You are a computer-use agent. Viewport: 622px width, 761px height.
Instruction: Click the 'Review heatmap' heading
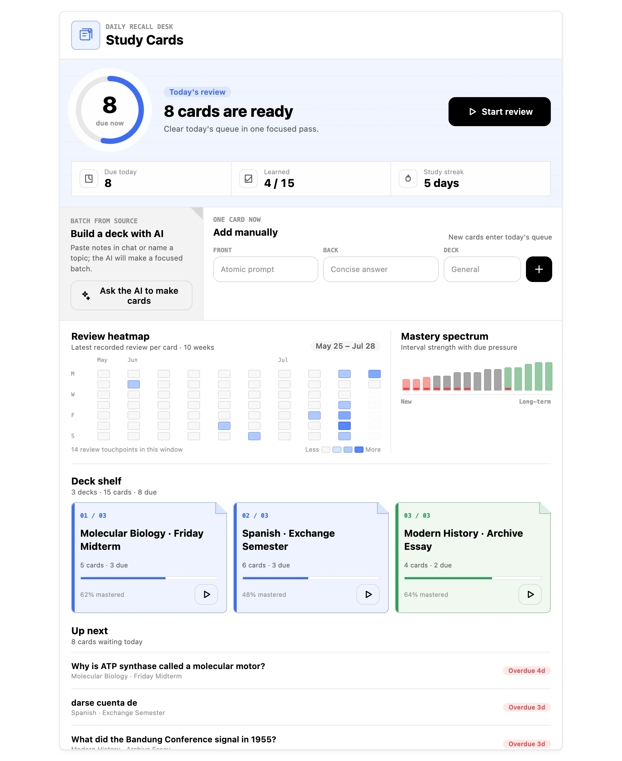coord(110,336)
